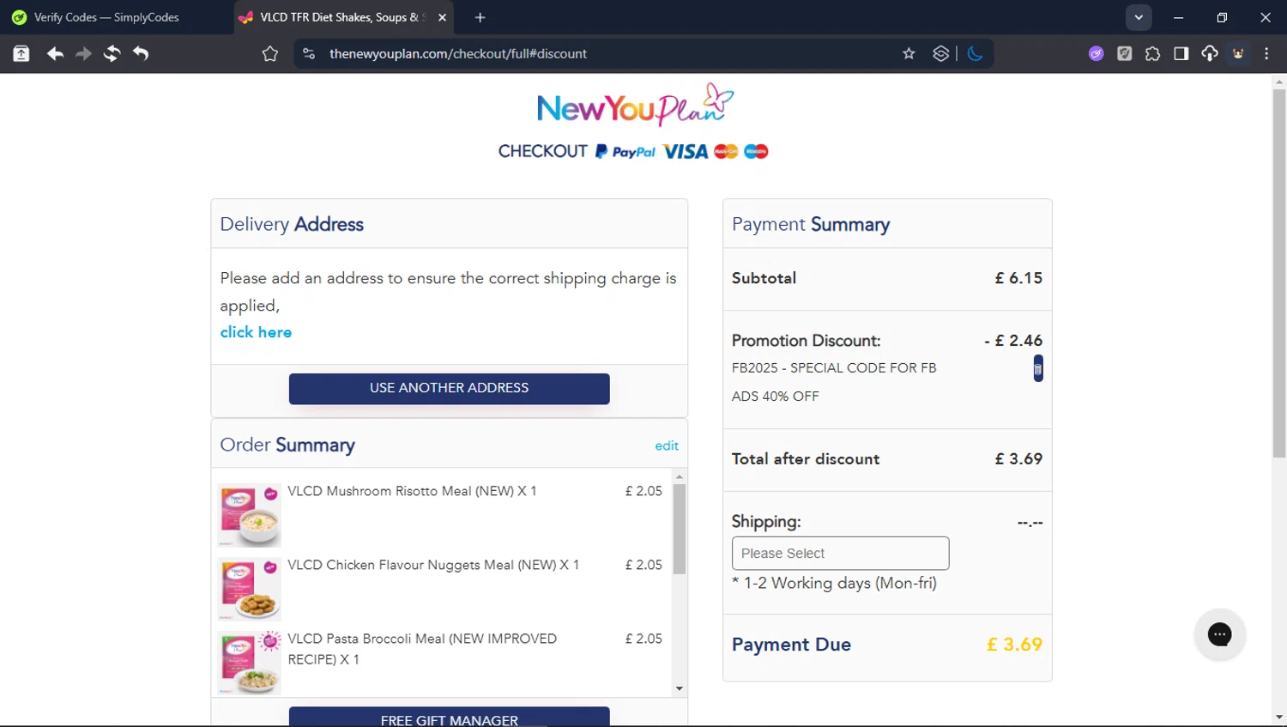Reload the page with the refresh icon
This screenshot has width=1287, height=727.
[x=112, y=54]
